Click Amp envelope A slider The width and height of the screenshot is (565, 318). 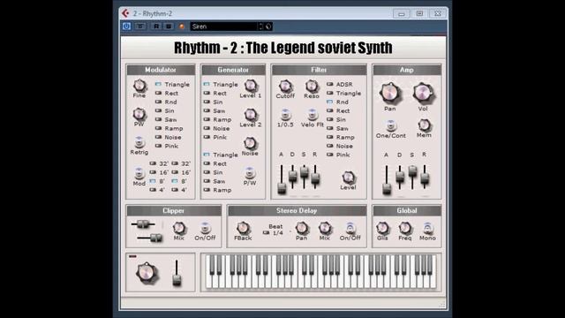point(387,180)
